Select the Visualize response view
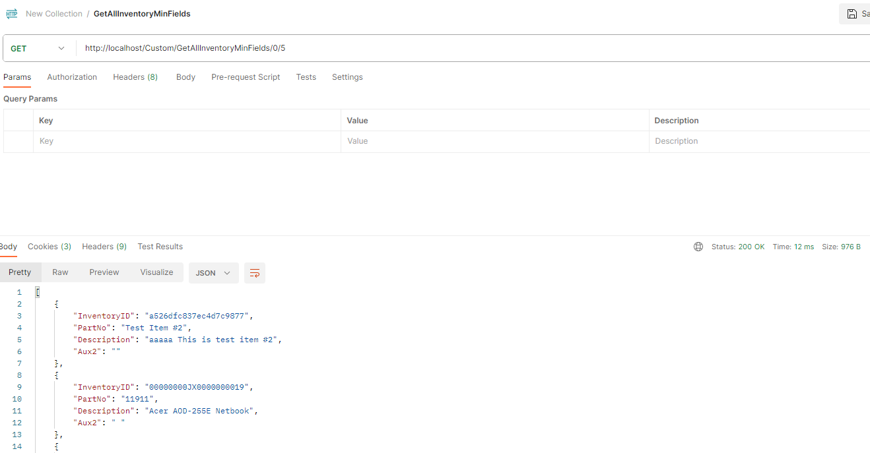Viewport: 870px width, 453px height. point(156,272)
